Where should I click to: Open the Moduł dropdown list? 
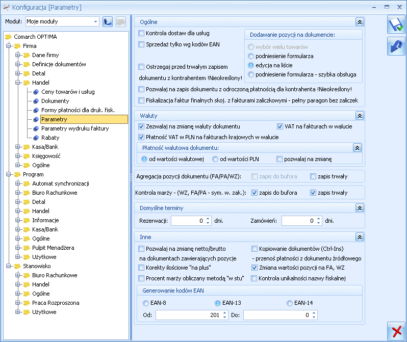[95, 21]
